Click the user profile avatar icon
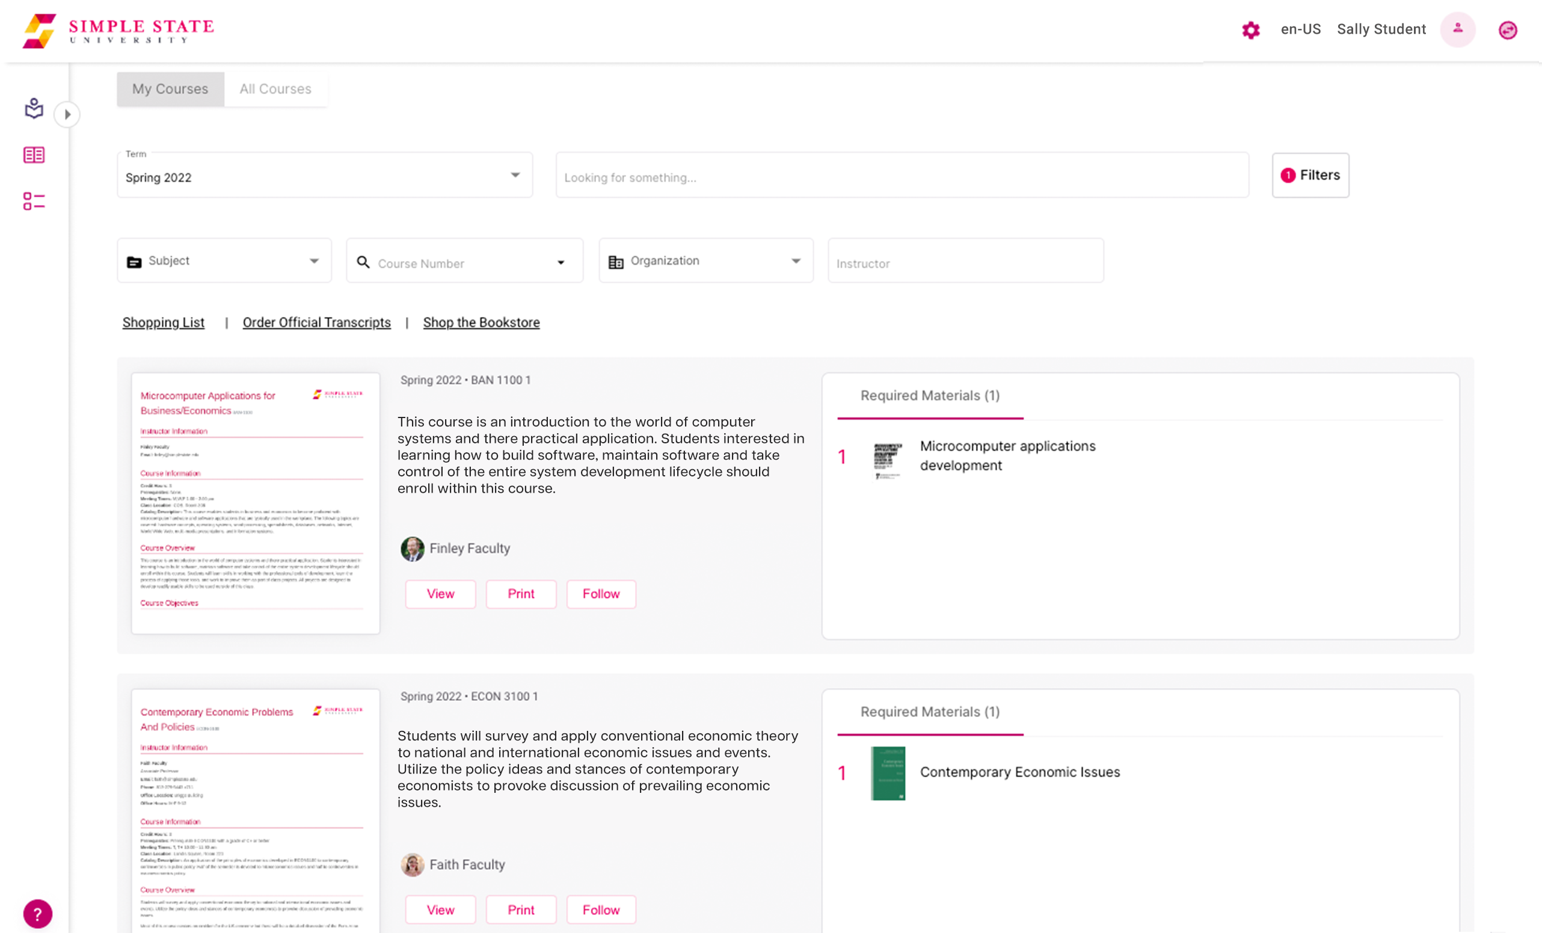Viewport: 1542px width, 933px height. [x=1458, y=29]
